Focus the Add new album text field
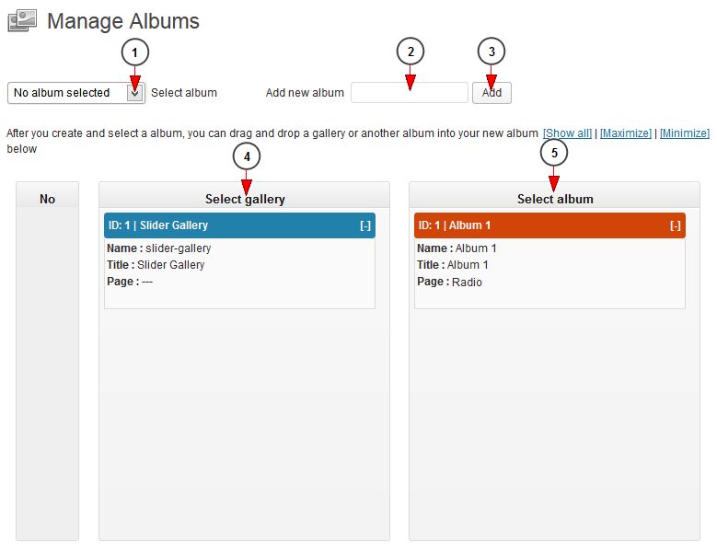Viewport: 717px width, 554px height. [410, 93]
